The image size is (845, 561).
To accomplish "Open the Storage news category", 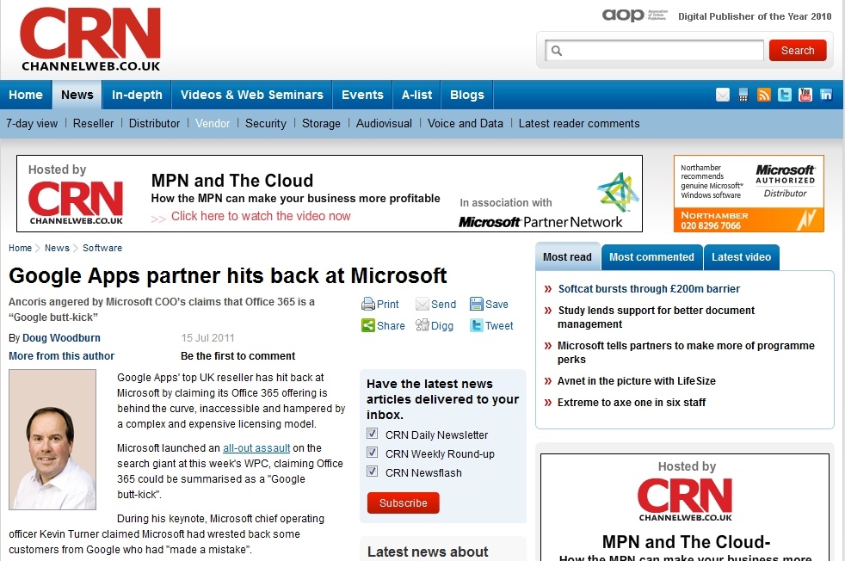I will (x=321, y=123).
